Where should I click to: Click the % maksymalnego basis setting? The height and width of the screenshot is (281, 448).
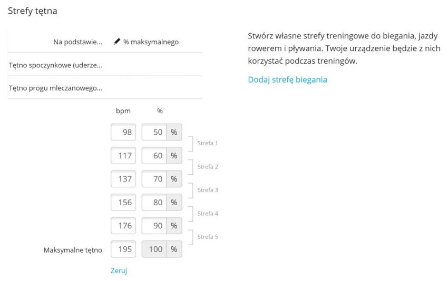(151, 42)
